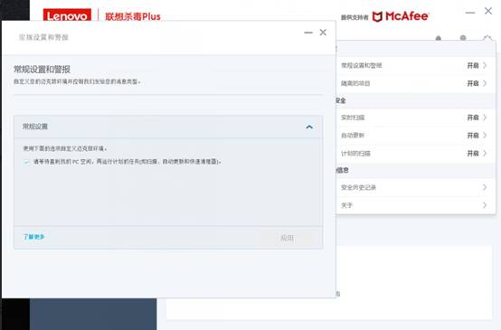Click 开启 status beside 隔离的项目

point(473,83)
